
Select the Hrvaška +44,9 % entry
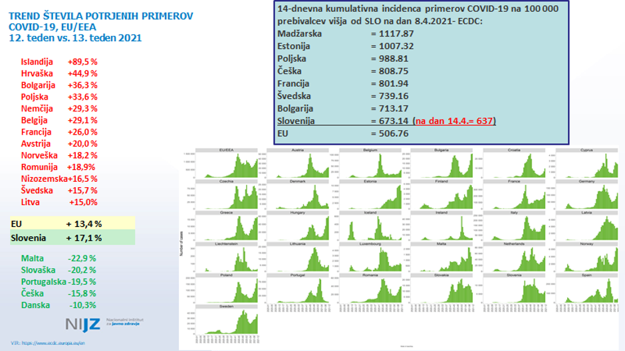(59, 73)
